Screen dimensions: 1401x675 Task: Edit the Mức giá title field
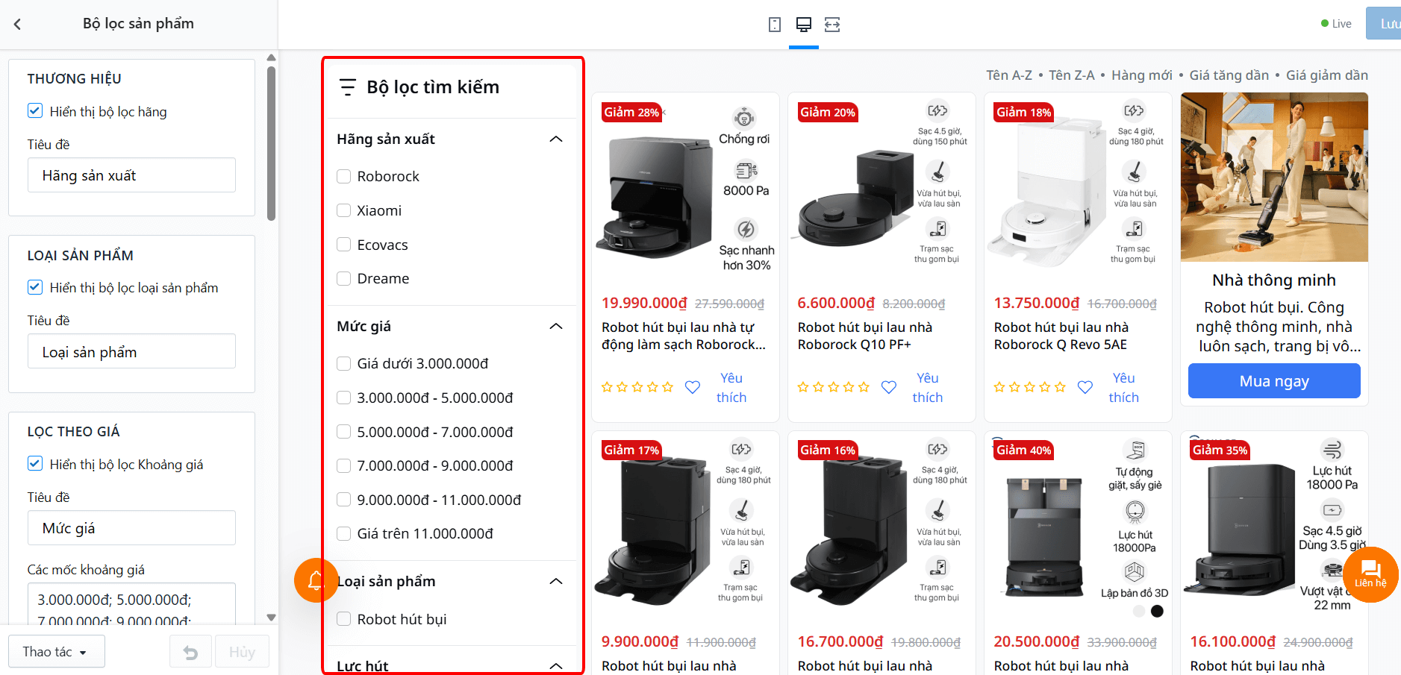click(x=131, y=528)
